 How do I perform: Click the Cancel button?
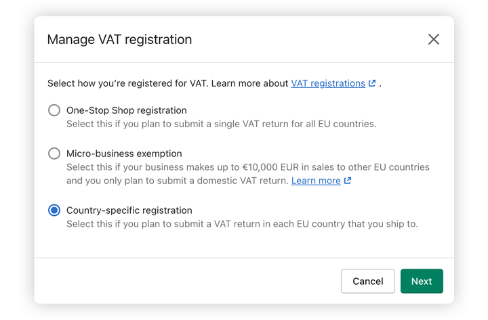point(368,281)
